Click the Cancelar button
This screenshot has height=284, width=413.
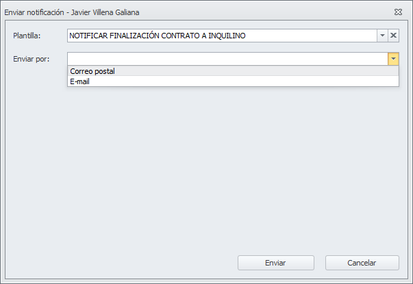tap(362, 263)
